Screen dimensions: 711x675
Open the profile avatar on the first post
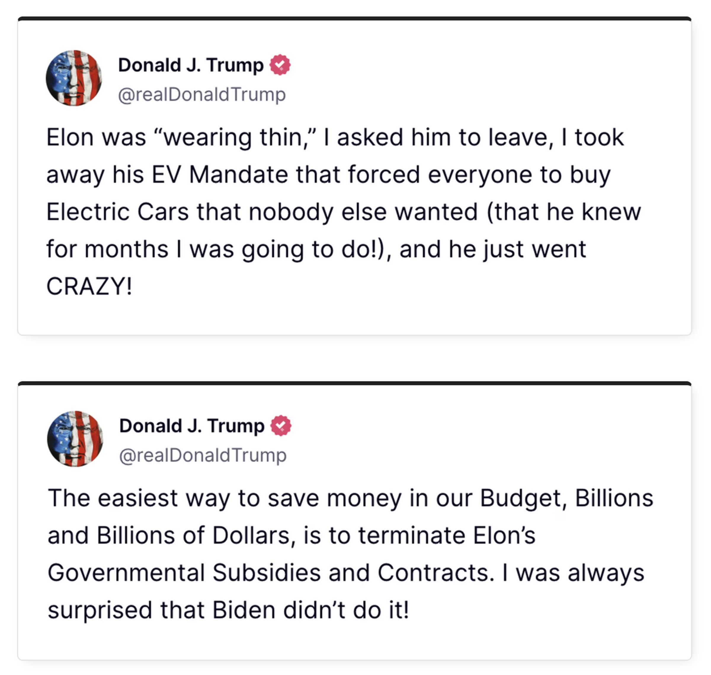pos(74,78)
